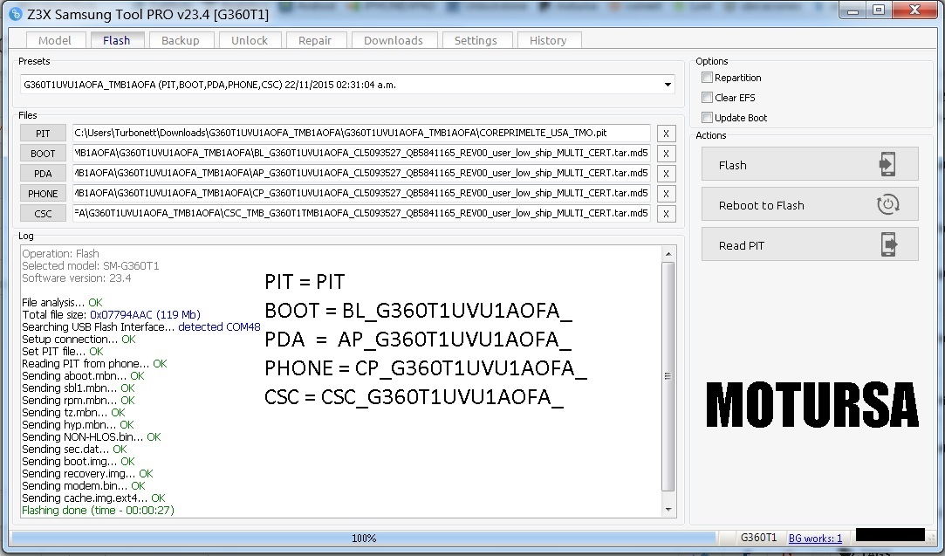The image size is (945, 556).
Task: Pick a CSC file via its button
Action: (43, 214)
